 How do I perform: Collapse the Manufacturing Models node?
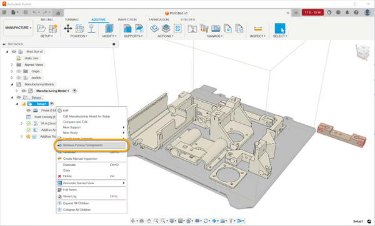[x=12, y=84]
